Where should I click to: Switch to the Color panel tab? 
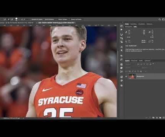click(x=127, y=24)
